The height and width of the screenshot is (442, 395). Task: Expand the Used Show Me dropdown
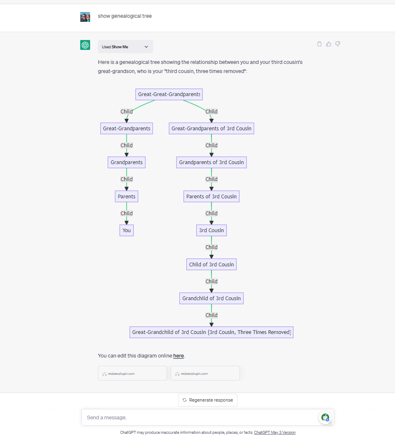coord(125,47)
